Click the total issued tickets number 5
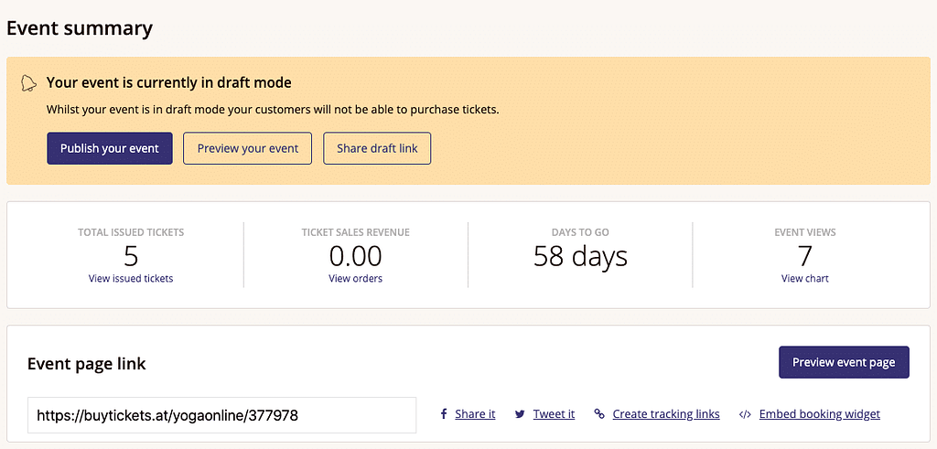937x449 pixels. [131, 256]
